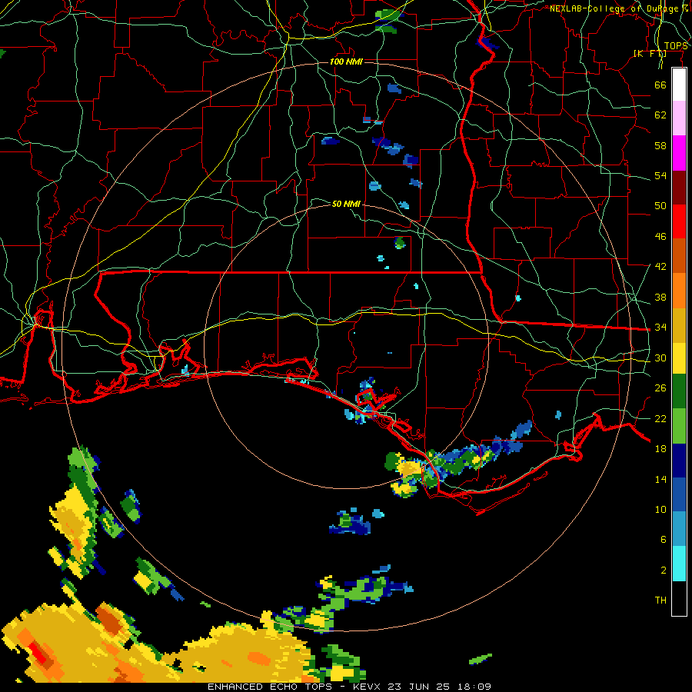
Task: Select the 42 legend scale value
Action: [x=660, y=267]
